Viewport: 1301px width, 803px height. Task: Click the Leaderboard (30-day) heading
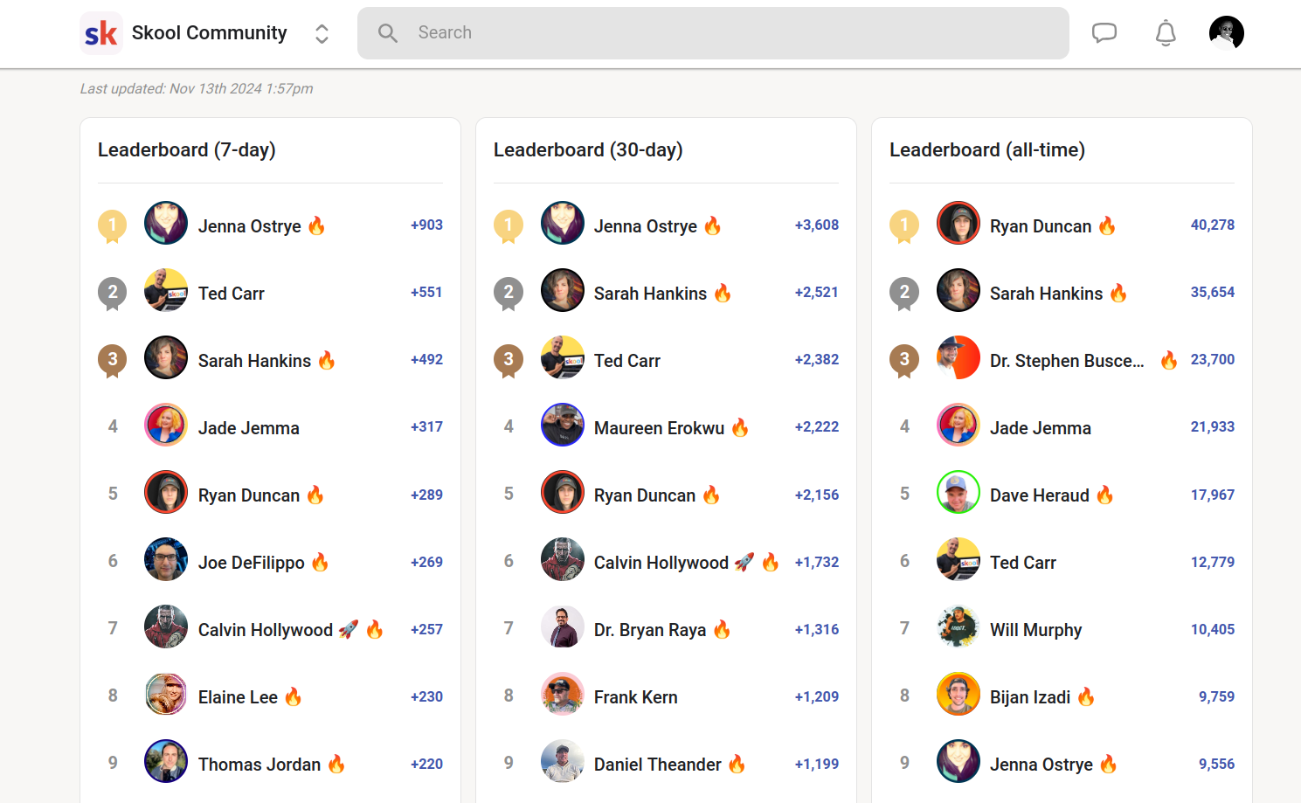(x=588, y=150)
